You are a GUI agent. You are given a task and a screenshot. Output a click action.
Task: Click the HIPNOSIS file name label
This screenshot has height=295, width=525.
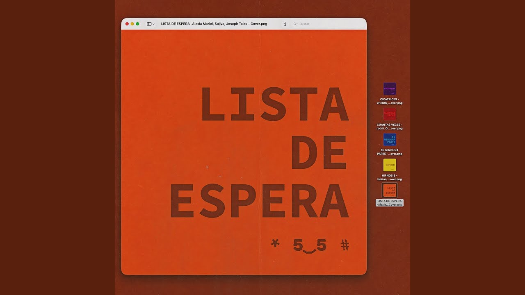tap(390, 177)
